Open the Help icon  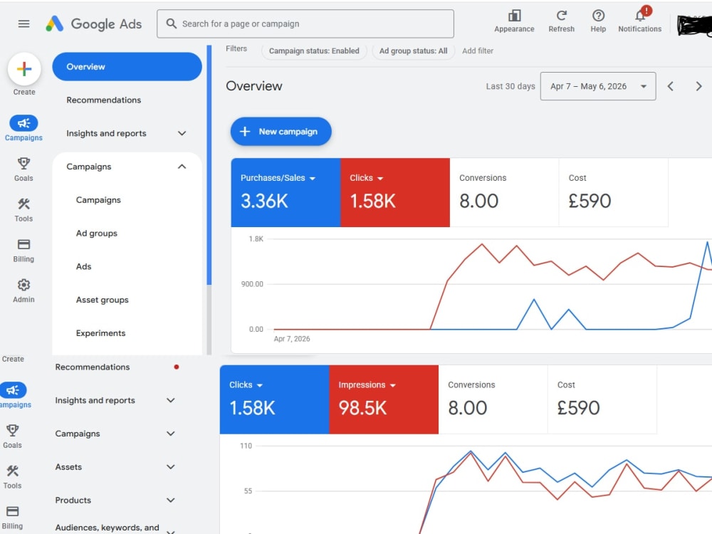pos(598,16)
